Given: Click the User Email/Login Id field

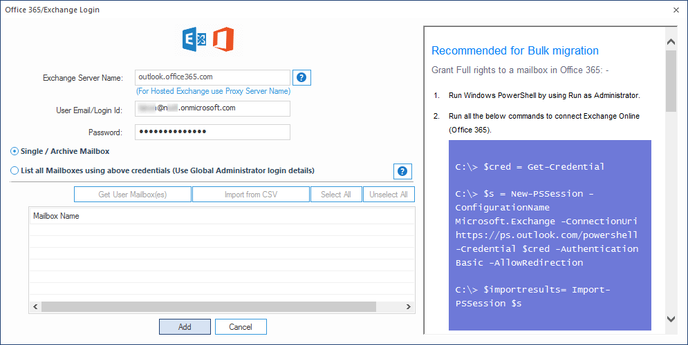Looking at the screenshot, I should [212, 108].
